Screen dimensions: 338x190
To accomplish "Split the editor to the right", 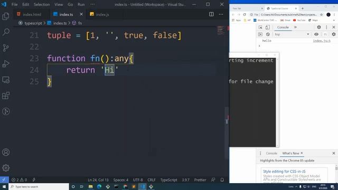I will click(211, 14).
